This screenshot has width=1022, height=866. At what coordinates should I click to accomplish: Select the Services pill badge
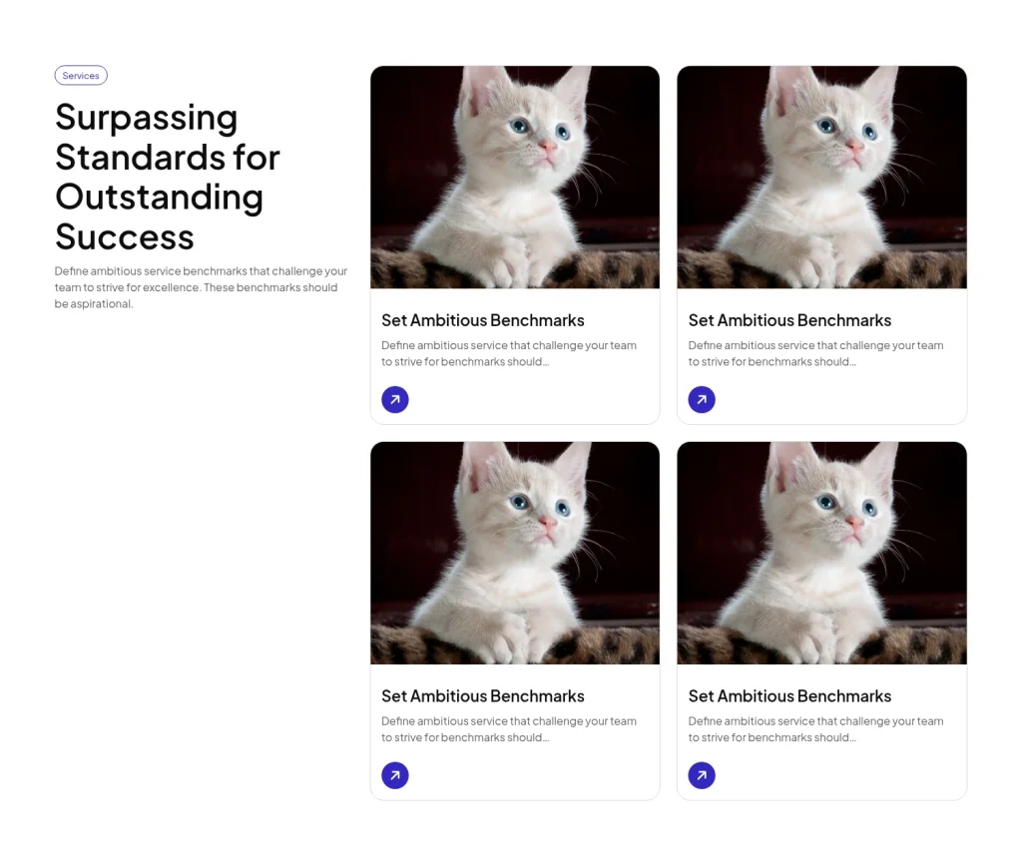point(81,75)
